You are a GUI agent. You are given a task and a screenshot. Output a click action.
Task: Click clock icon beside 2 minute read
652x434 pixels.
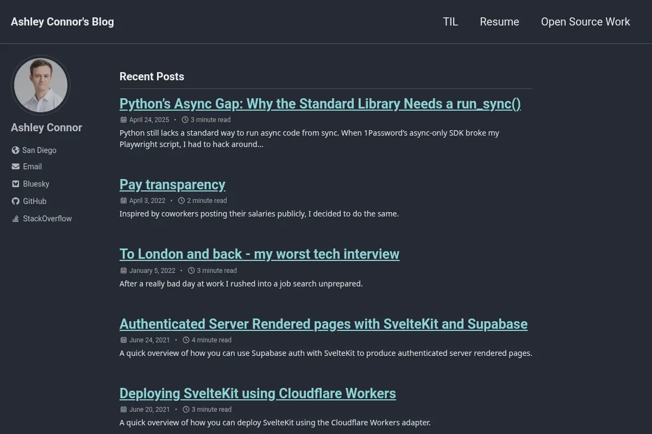(181, 201)
